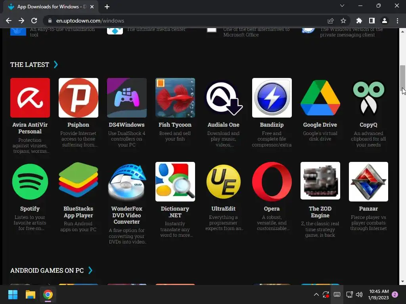This screenshot has height=304, width=406.
Task: Expand Android Games on PC arrow
Action: [90, 270]
